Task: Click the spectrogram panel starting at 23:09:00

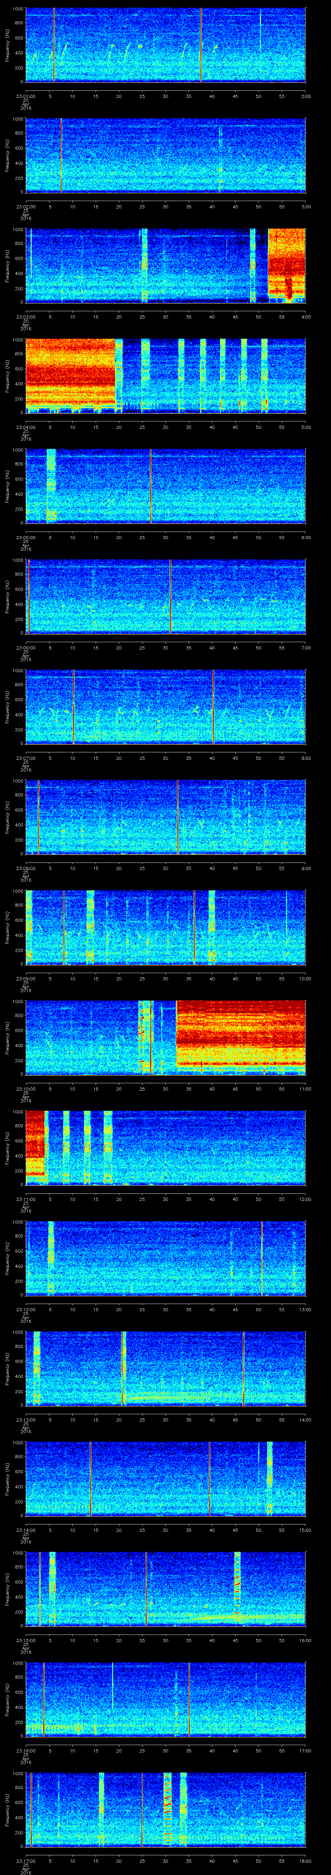Action: click(x=165, y=927)
